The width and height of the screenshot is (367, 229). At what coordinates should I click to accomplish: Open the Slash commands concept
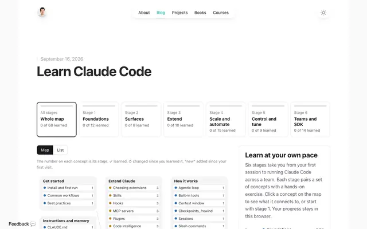coord(200,226)
